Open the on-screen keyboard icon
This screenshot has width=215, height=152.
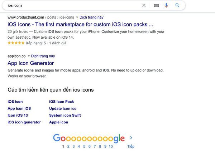click(157, 5)
